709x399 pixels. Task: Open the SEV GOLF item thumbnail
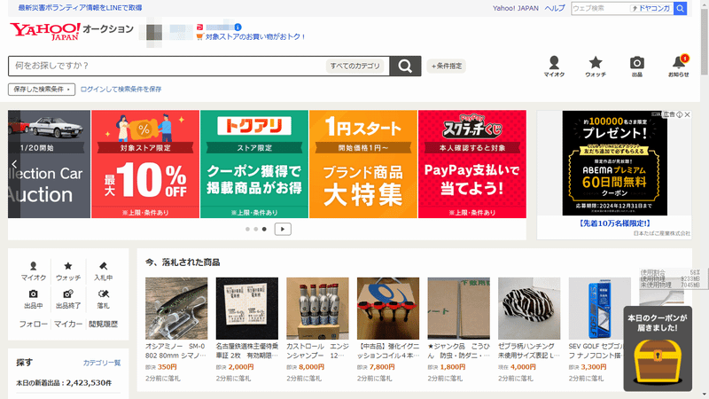[x=600, y=309]
